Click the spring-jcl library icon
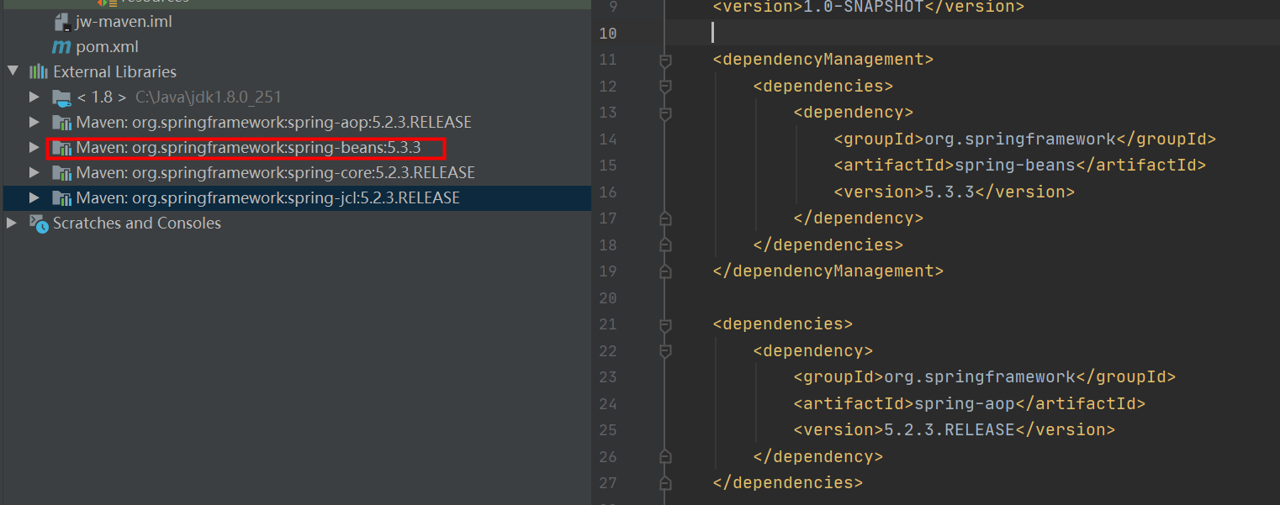The height and width of the screenshot is (505, 1280). coord(61,198)
